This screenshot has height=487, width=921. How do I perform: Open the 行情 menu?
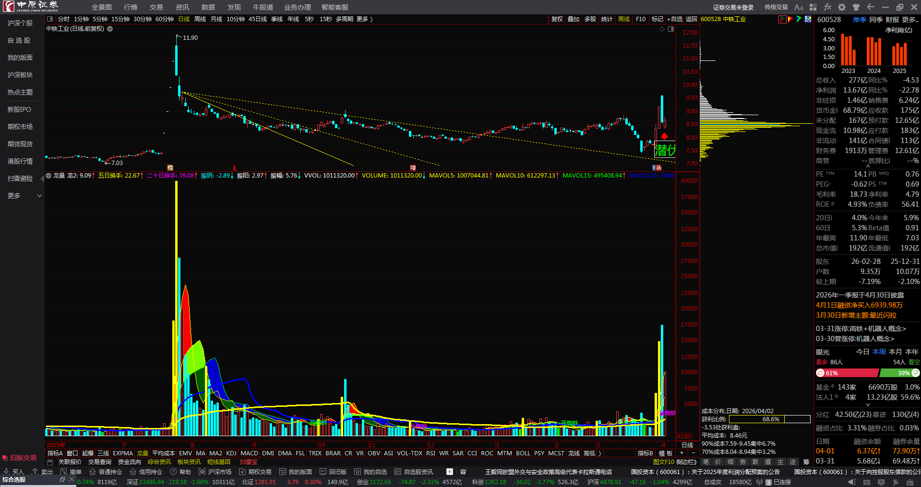(131, 7)
